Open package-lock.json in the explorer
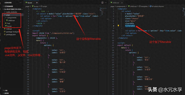 click(13, 32)
